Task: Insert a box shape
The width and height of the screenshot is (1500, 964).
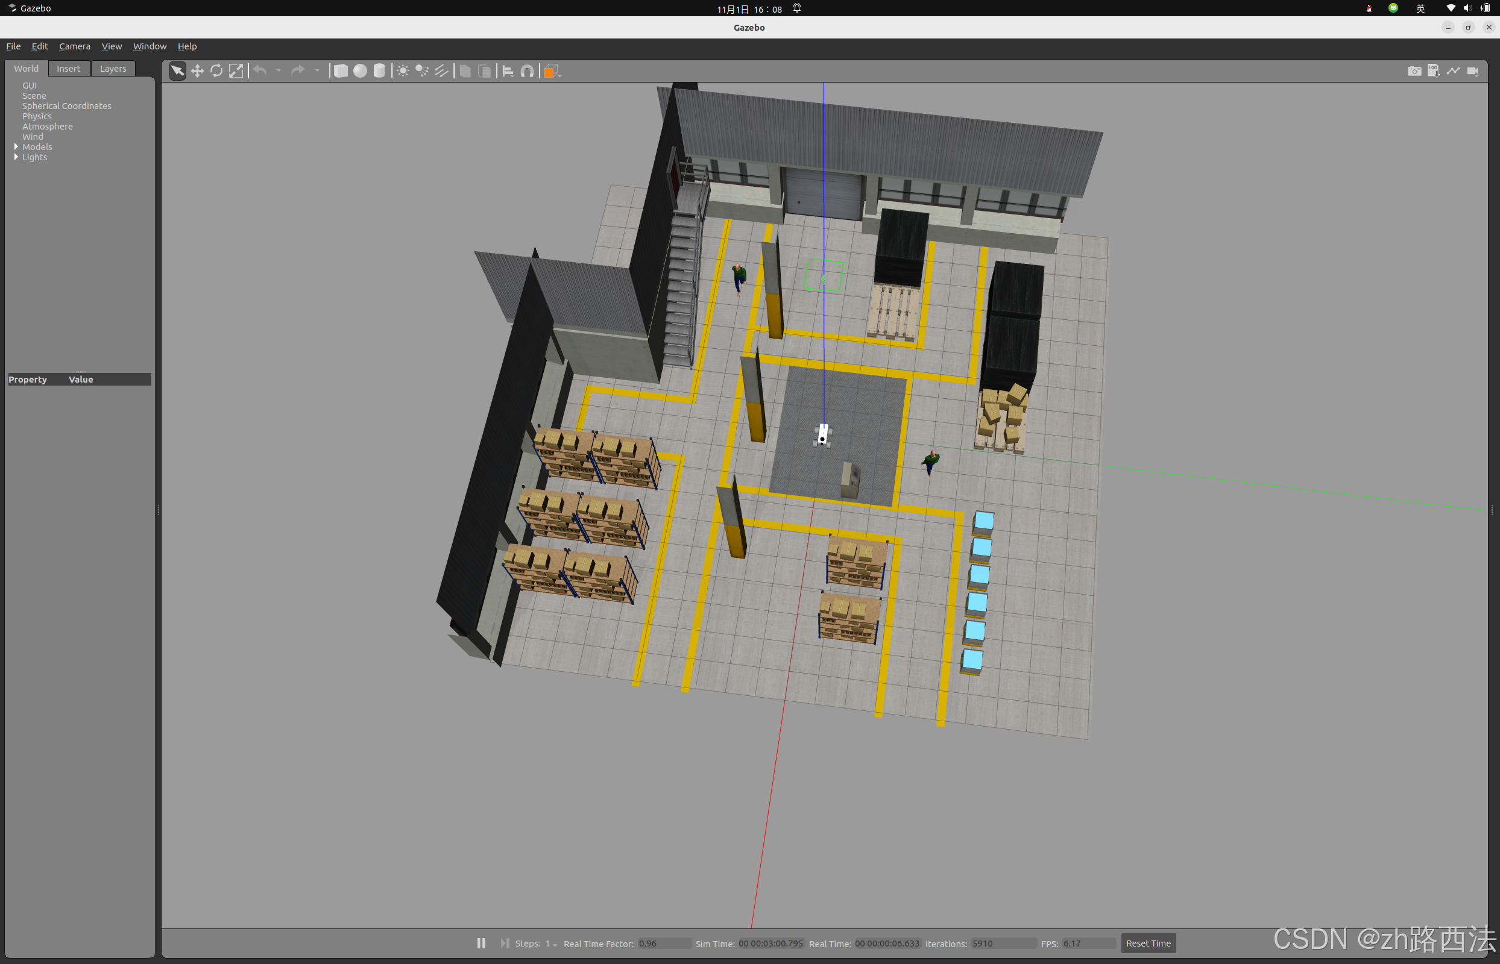Action: click(x=341, y=70)
